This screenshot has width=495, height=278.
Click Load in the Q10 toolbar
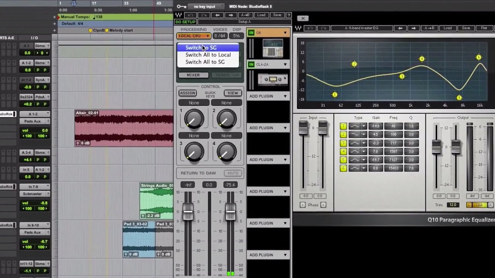pyautogui.click(x=447, y=28)
